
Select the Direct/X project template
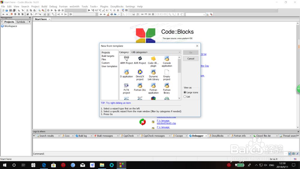[140, 75]
